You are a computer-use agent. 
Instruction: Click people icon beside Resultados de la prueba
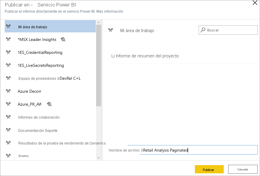8,142
